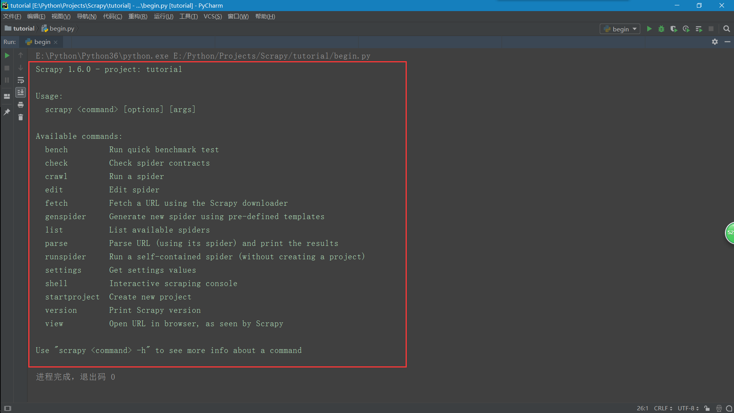Click 'Open URL in browser' description text

(154, 324)
